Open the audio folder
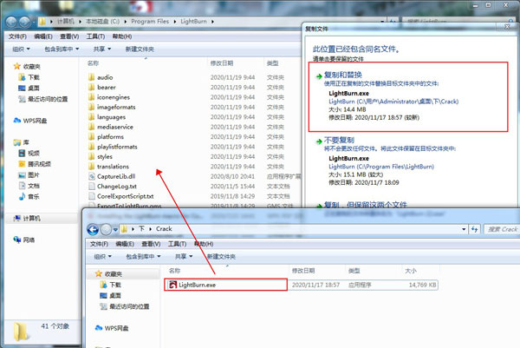The height and width of the screenshot is (348, 520). 105,77
